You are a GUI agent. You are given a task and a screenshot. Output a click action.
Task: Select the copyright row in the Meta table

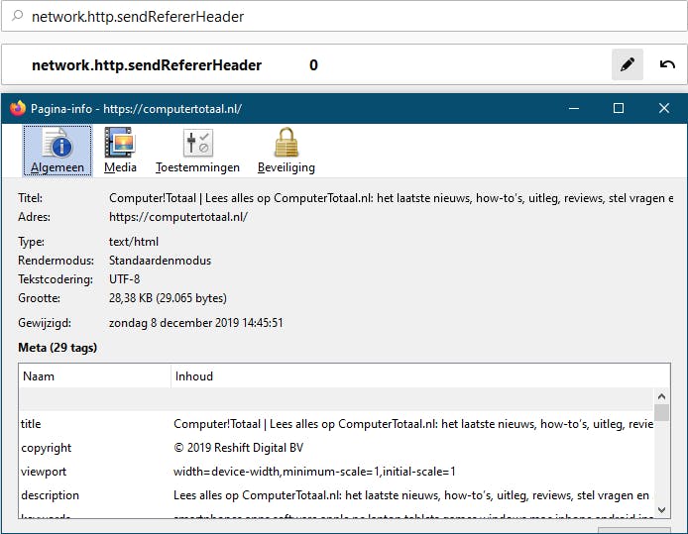point(336,448)
